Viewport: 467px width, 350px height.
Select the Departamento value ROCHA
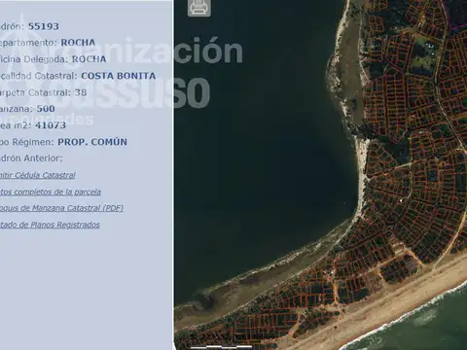(78, 43)
